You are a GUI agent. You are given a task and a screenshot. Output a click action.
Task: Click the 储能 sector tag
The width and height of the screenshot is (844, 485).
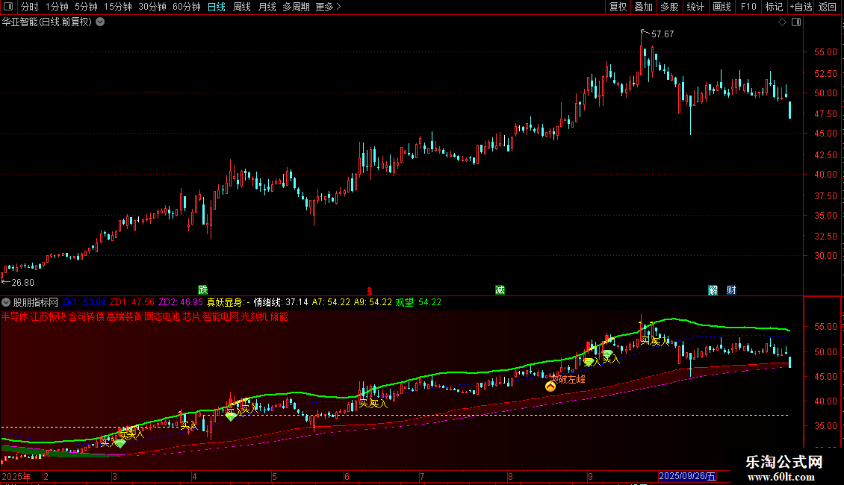pos(279,316)
